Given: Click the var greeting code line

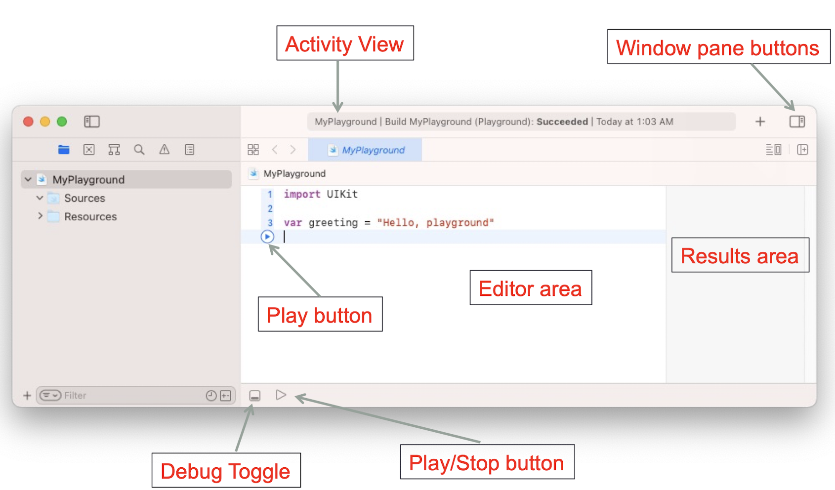Looking at the screenshot, I should (389, 223).
